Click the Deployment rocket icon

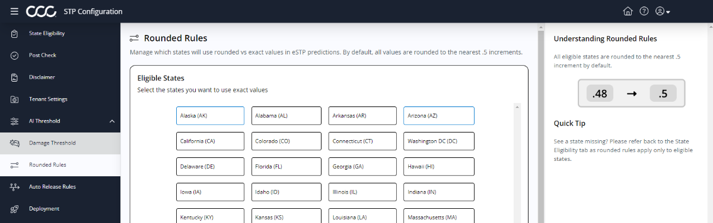coord(14,208)
